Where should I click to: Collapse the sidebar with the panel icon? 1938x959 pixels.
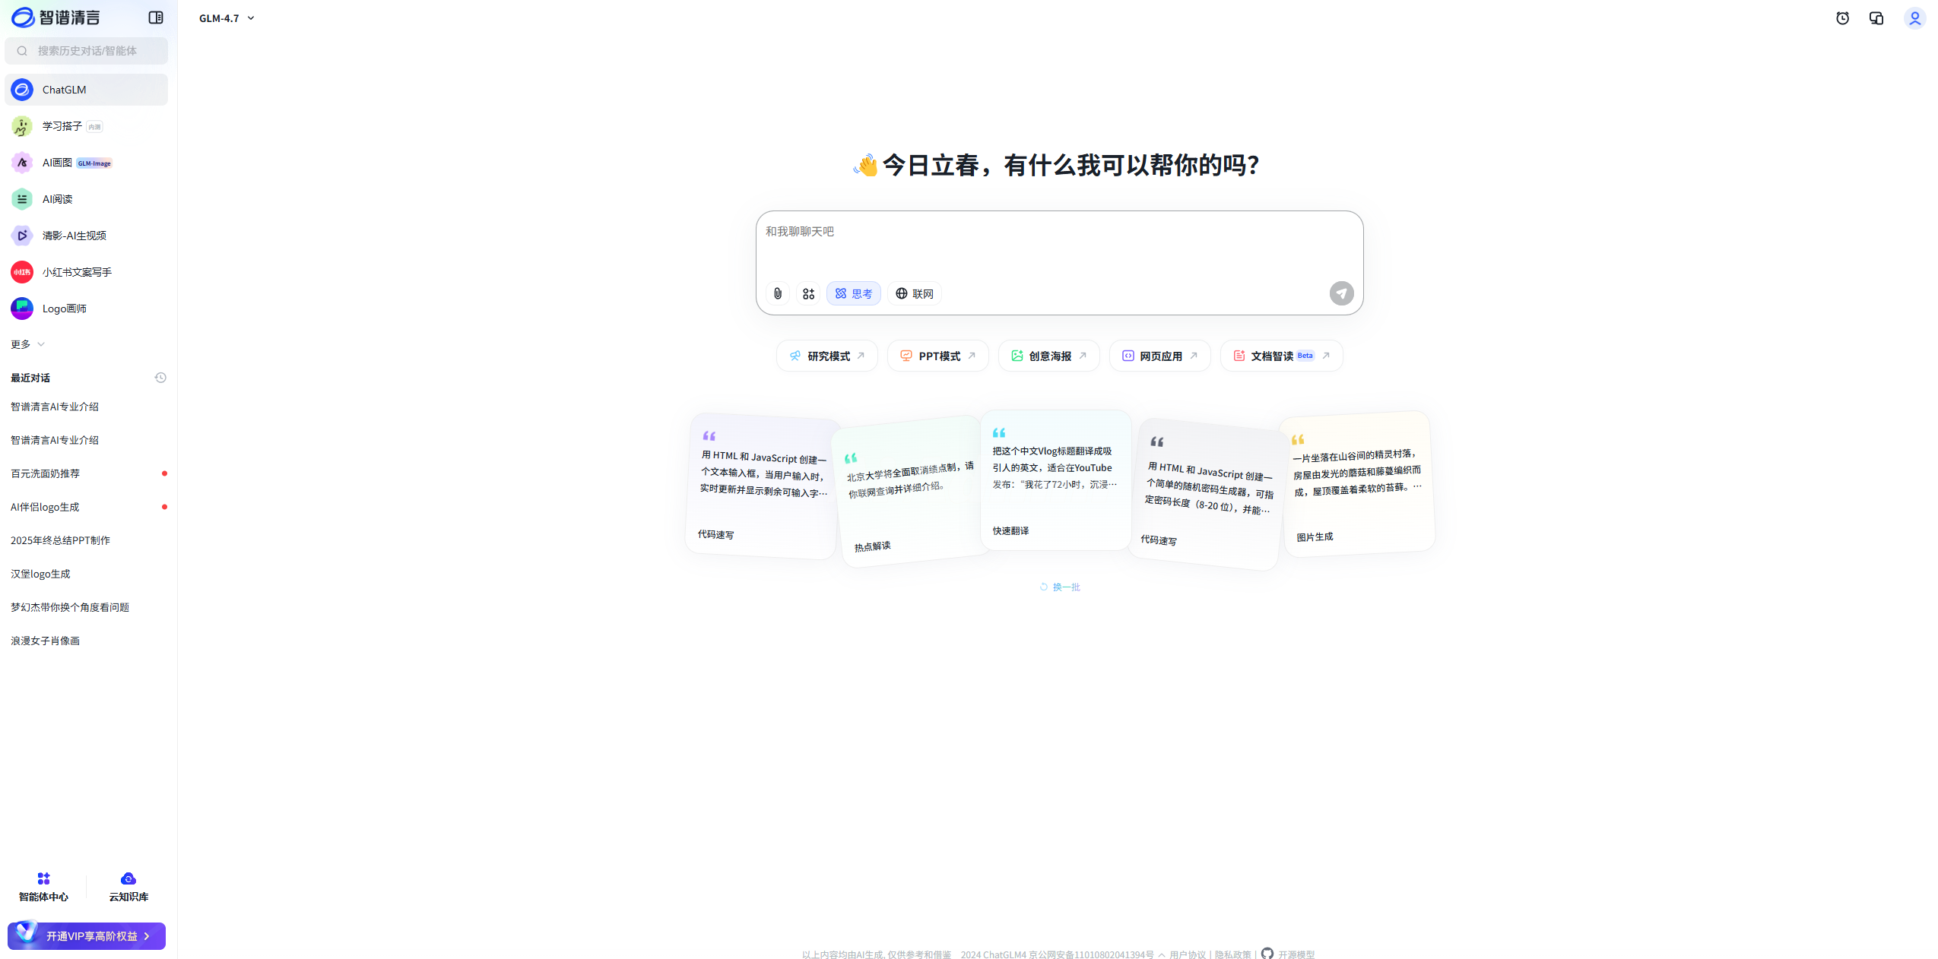pyautogui.click(x=156, y=17)
